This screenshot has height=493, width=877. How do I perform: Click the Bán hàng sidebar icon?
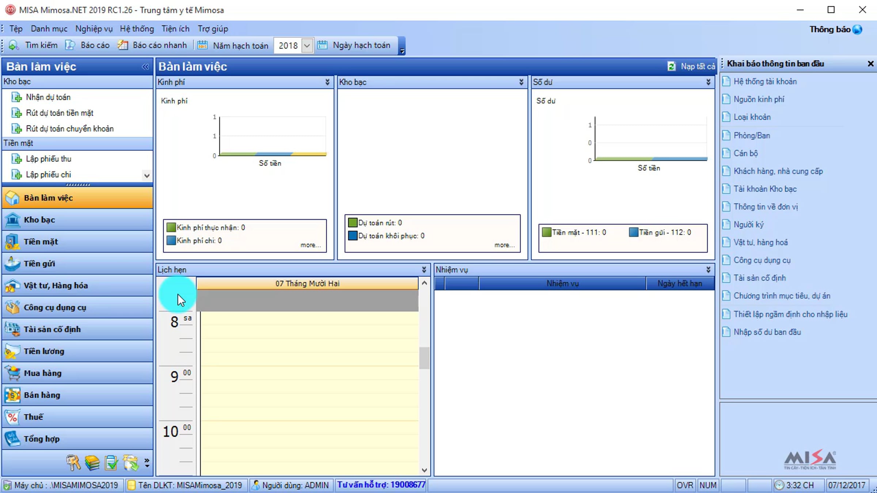(x=12, y=395)
